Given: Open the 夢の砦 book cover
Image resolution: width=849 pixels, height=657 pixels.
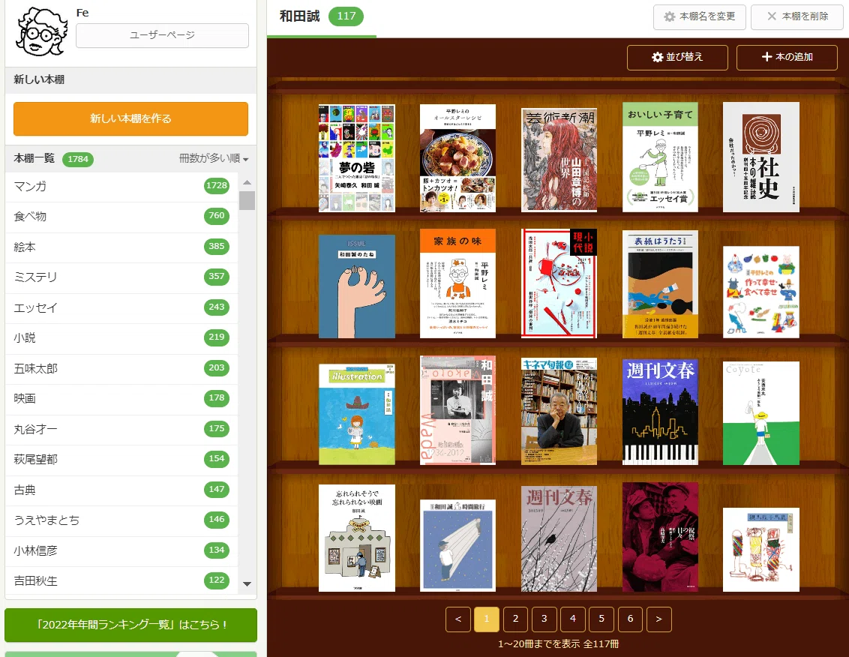Looking at the screenshot, I should (x=357, y=157).
